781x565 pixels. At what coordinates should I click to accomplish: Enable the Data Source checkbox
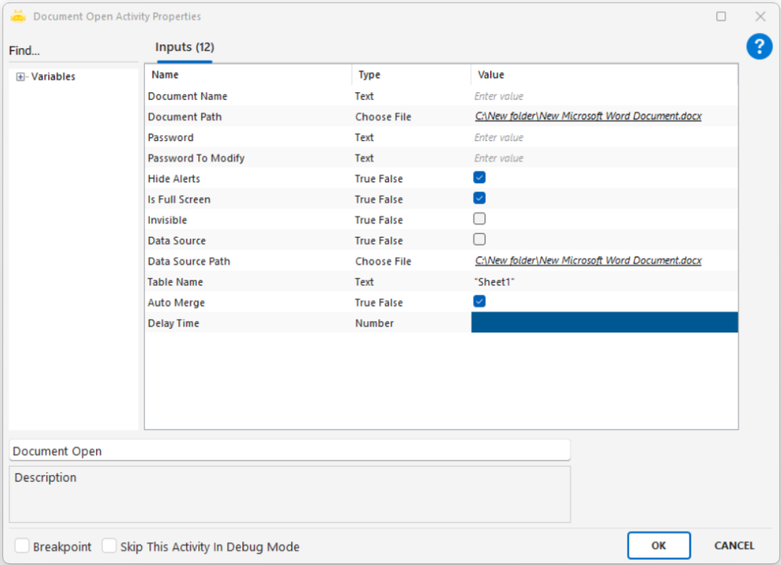click(x=479, y=239)
